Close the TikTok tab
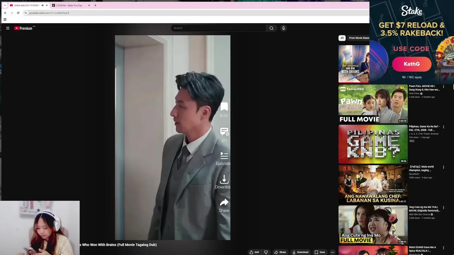Screen dimensions: 454x255 click(89, 5)
